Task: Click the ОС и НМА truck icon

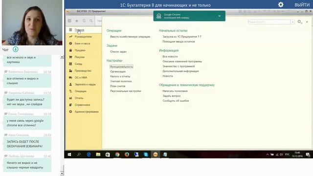Action: coord(70,77)
